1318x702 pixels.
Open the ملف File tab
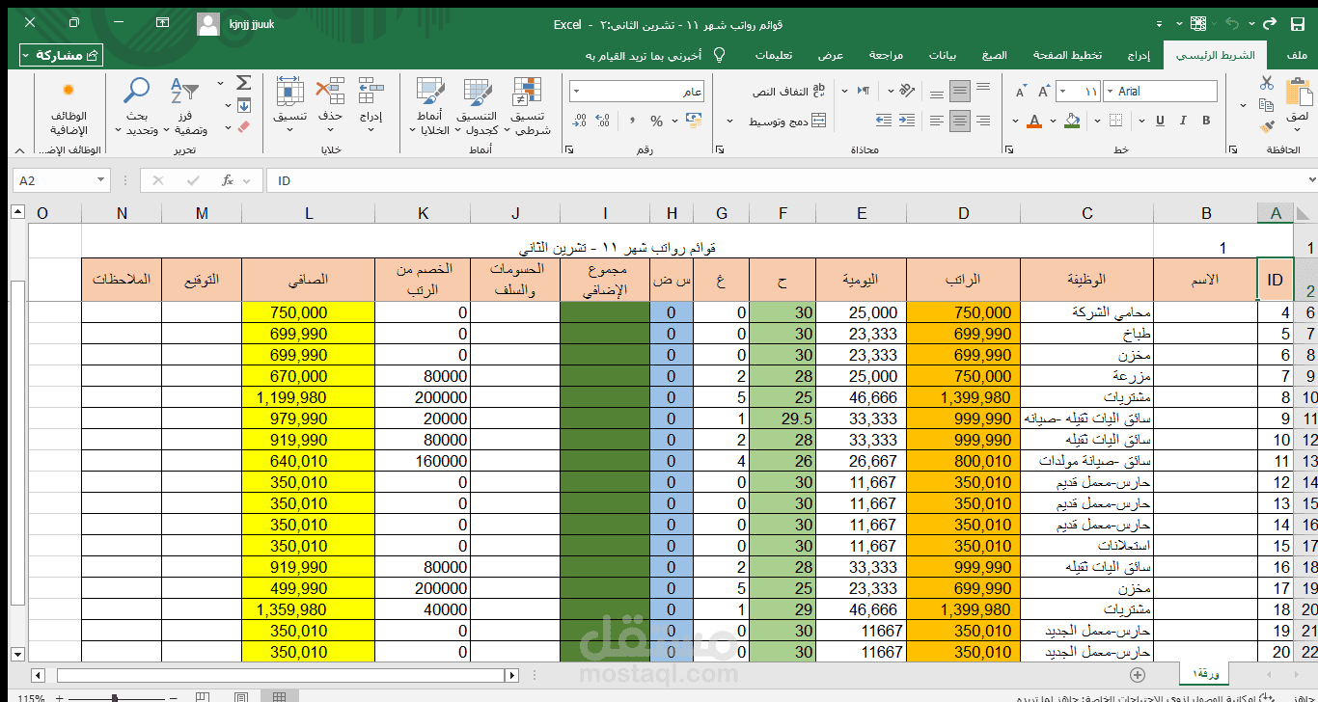click(1298, 55)
